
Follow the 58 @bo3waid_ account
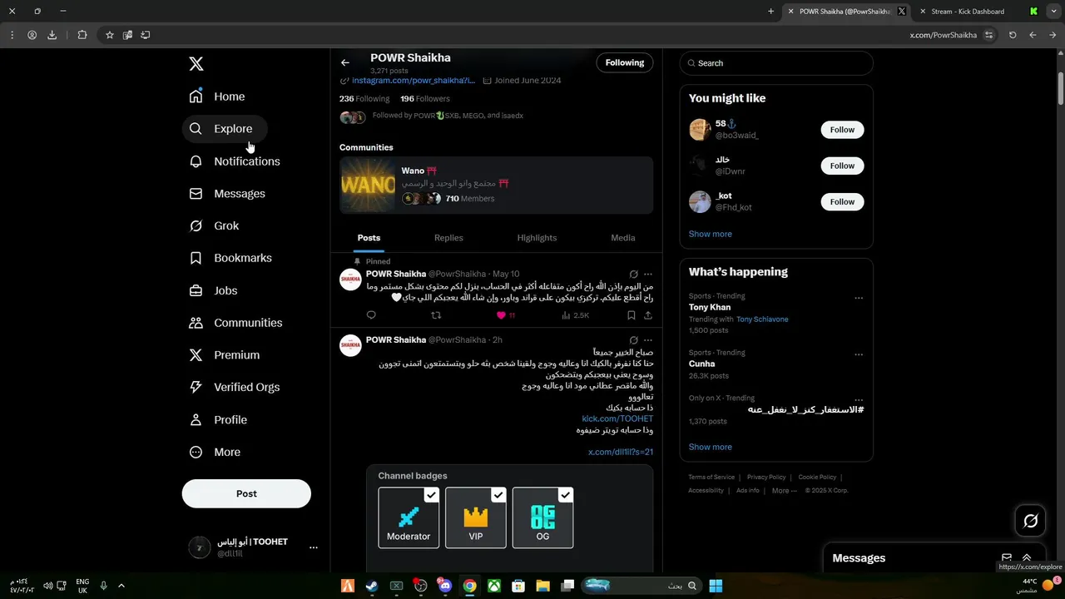(842, 130)
